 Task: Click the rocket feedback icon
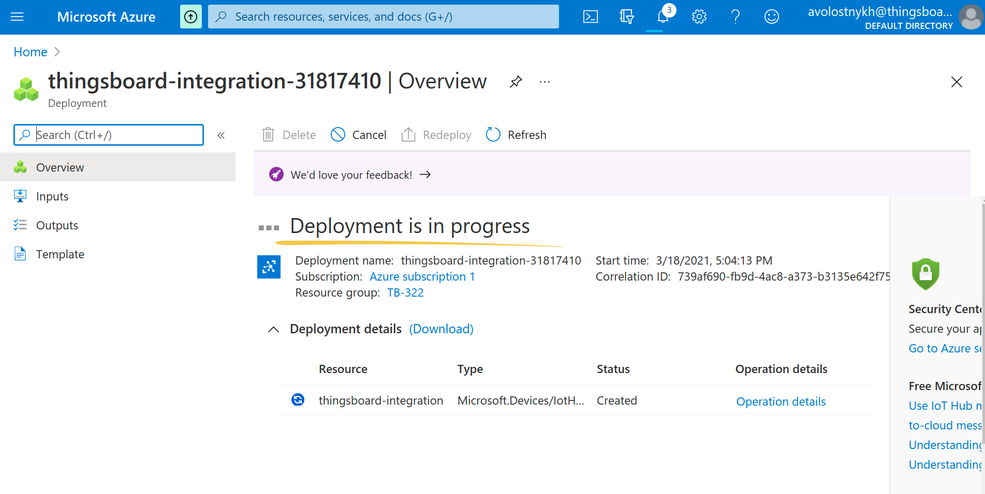(276, 175)
